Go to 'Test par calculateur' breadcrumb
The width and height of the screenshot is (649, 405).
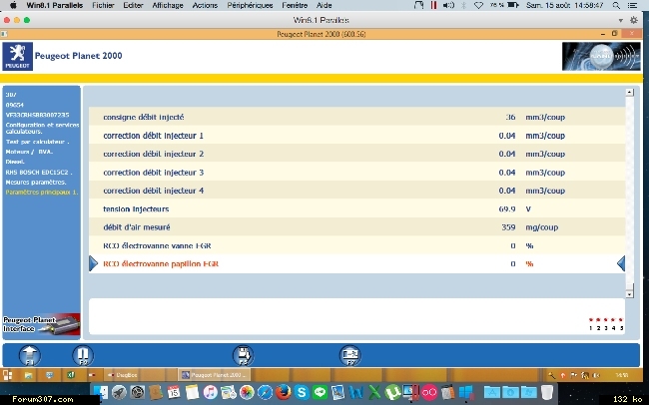point(37,142)
